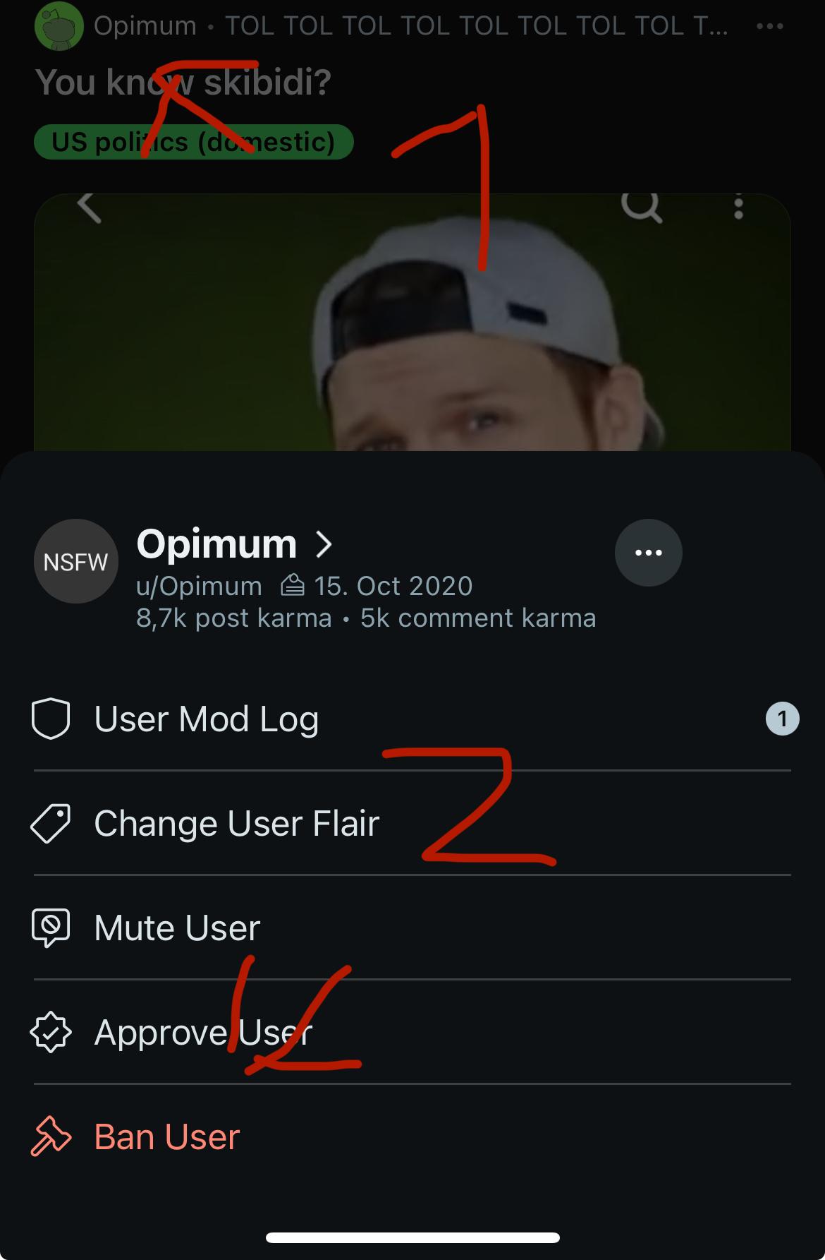The width and height of the screenshot is (825, 1260).
Task: Select Change User Flair
Action: click(x=237, y=824)
